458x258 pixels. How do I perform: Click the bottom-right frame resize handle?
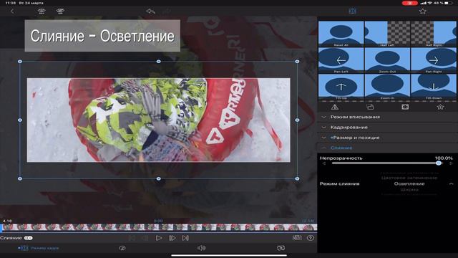pos(297,178)
